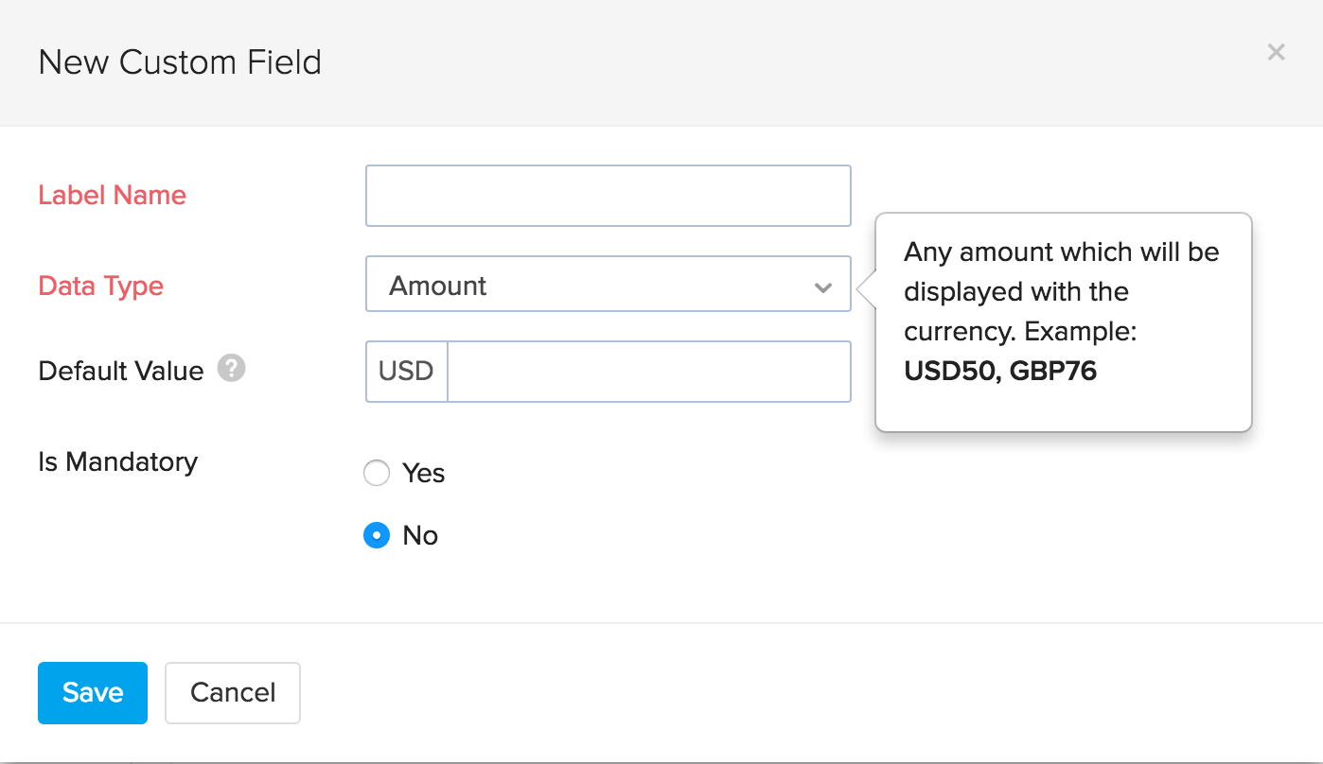Select the No radio button for mandatory
This screenshot has height=764, width=1323.
(x=377, y=536)
